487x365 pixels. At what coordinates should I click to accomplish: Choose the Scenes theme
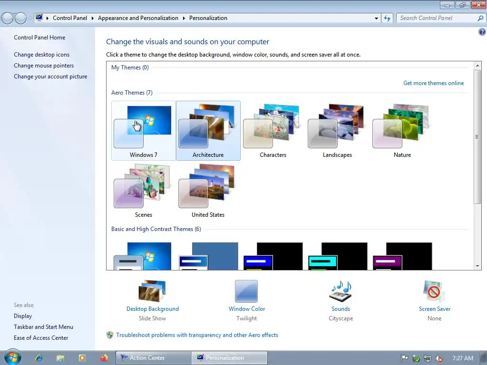pyautogui.click(x=144, y=190)
